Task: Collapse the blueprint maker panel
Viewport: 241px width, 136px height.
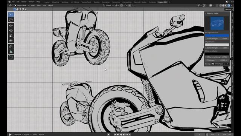Action: (206, 13)
